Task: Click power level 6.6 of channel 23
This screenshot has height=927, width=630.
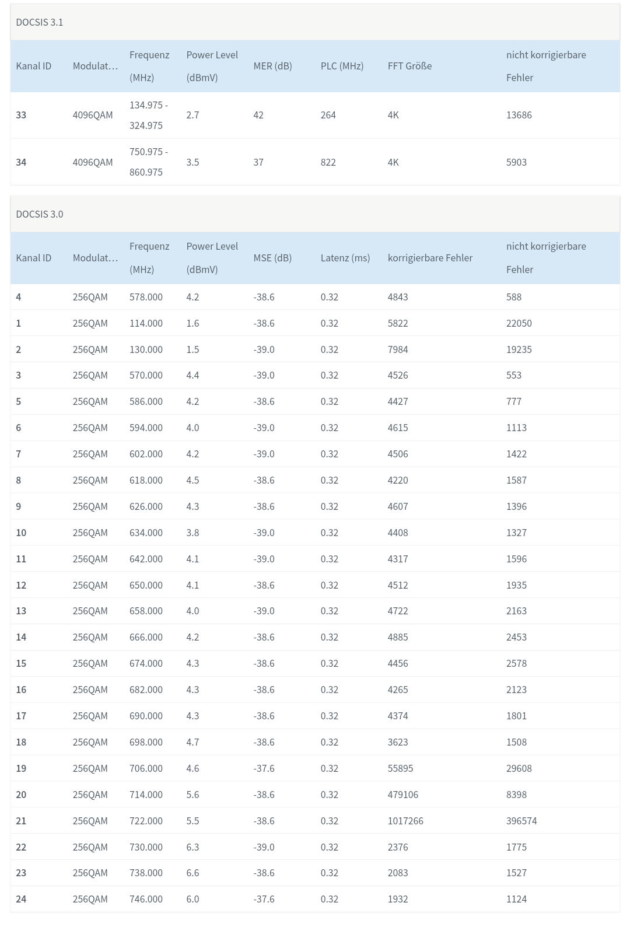Action: pyautogui.click(x=192, y=873)
